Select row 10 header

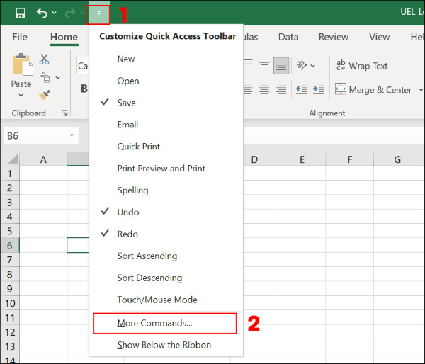[x=10, y=303]
